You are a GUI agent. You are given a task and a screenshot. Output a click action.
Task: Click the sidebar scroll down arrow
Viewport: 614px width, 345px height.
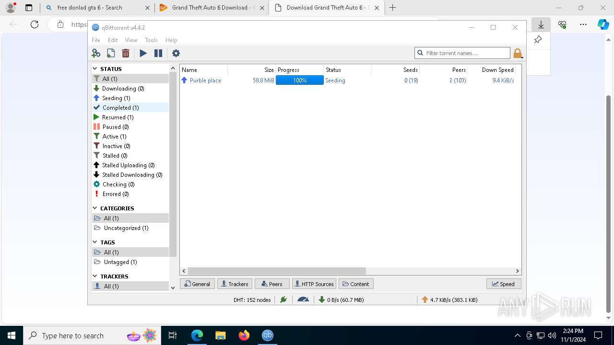(173, 287)
